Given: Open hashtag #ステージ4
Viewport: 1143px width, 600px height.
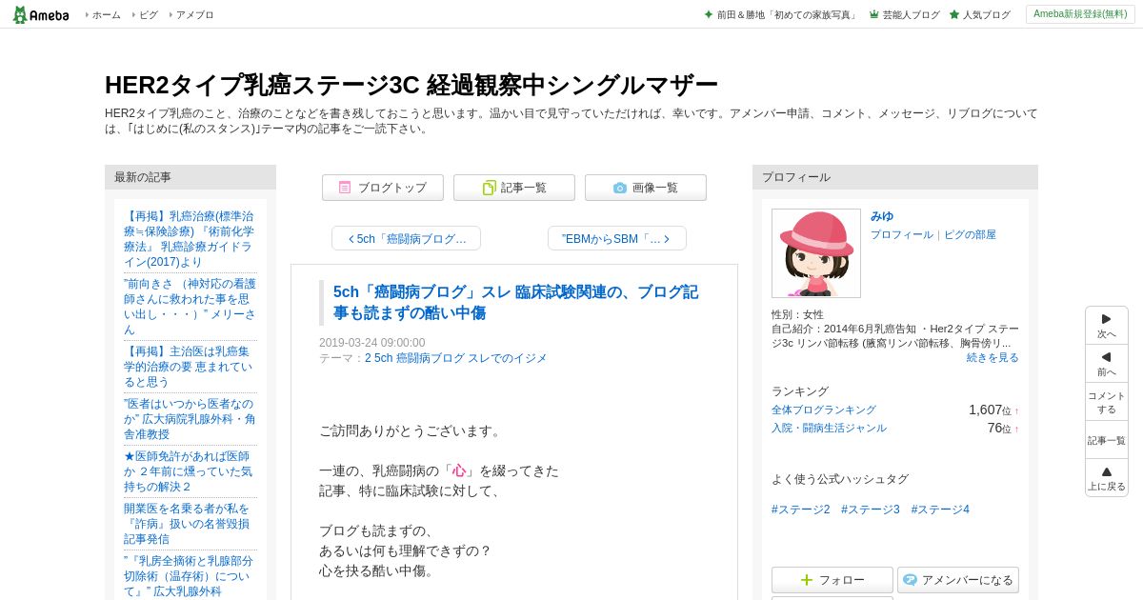Looking at the screenshot, I should [940, 510].
